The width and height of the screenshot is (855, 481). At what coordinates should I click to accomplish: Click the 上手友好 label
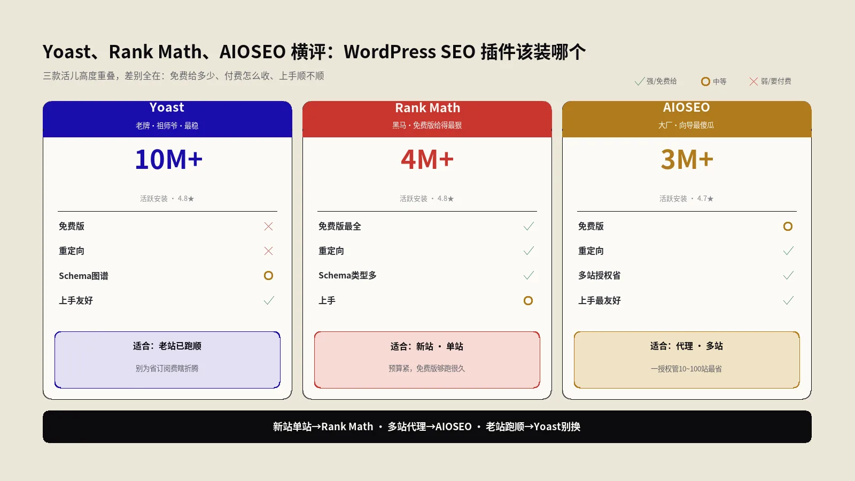click(76, 300)
